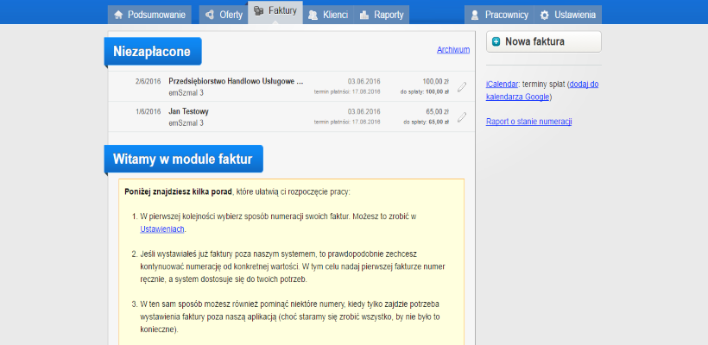Open Raport o stanie numeracji link
708x345 pixels.
(528, 122)
